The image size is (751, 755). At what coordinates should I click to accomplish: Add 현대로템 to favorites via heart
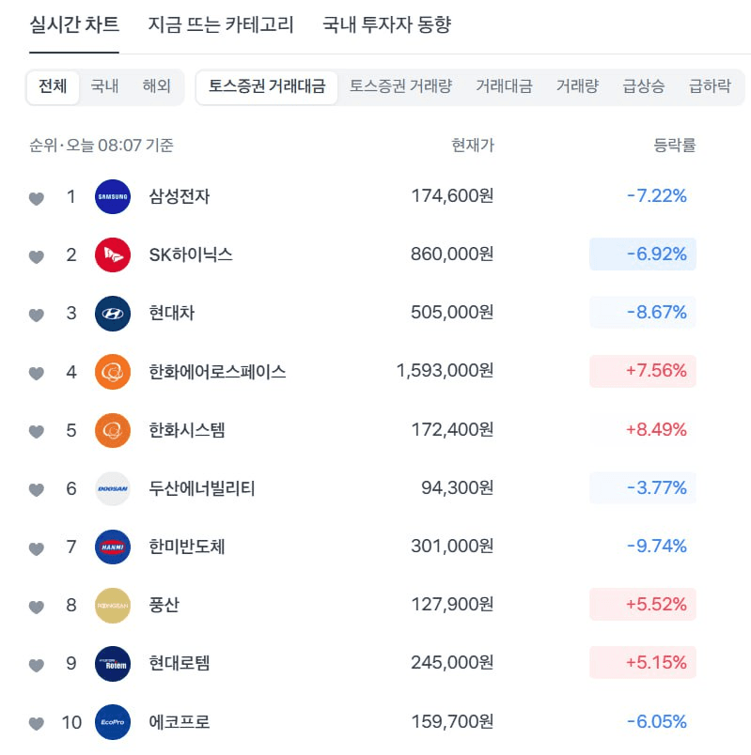pyautogui.click(x=37, y=665)
